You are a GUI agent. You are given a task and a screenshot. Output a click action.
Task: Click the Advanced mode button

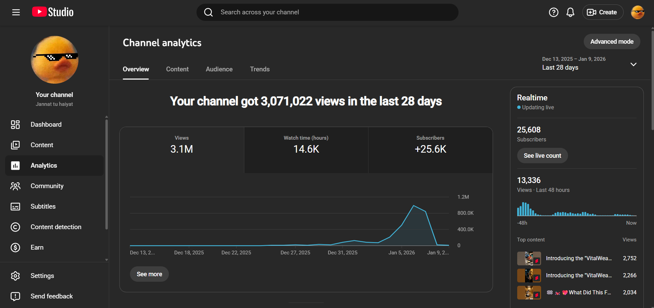pos(612,42)
